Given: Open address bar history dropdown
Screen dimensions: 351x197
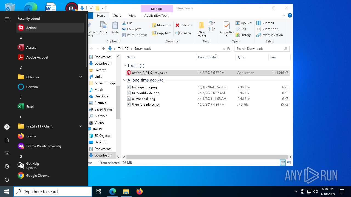Looking at the screenshot, I should (224, 49).
